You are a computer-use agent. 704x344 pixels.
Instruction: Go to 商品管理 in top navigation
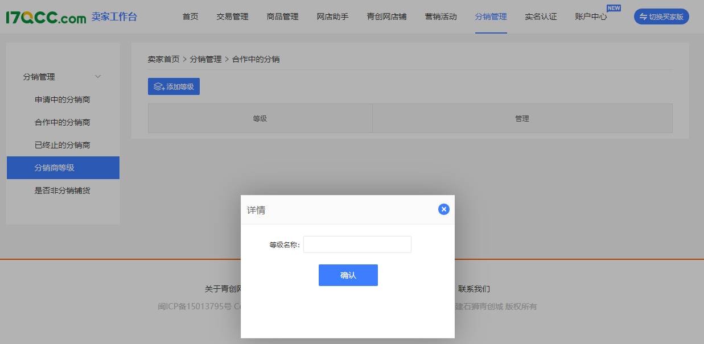(282, 16)
